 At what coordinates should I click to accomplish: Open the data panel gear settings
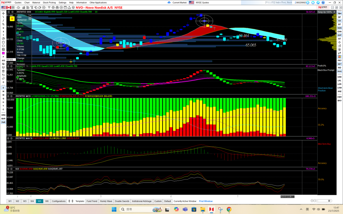coord(30,19)
